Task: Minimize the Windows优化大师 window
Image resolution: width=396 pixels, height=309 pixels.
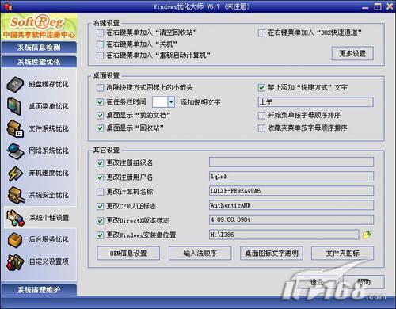Action: (x=365, y=7)
